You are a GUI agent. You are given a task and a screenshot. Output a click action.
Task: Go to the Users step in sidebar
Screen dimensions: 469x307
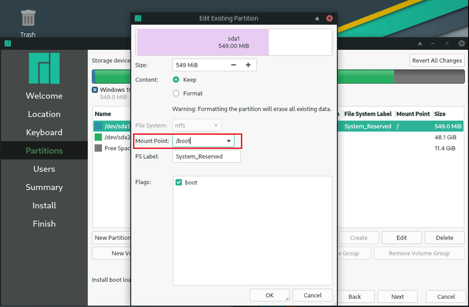(x=45, y=169)
